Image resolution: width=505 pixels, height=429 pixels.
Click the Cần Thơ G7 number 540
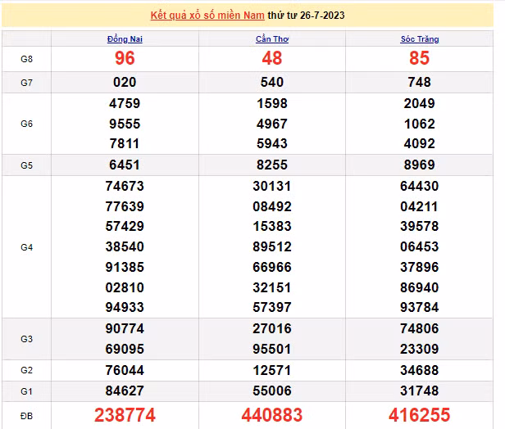click(x=271, y=83)
